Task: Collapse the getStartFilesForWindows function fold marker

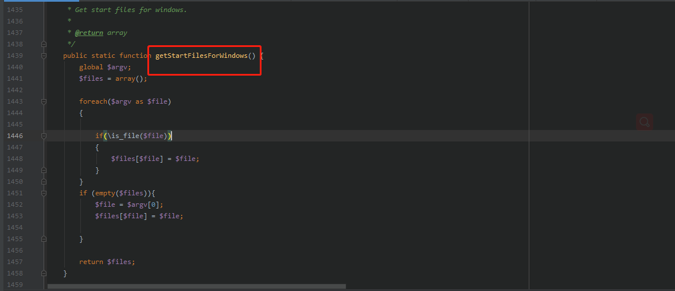Action: click(44, 56)
